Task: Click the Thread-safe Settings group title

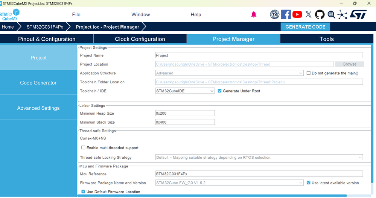Action: (97, 131)
